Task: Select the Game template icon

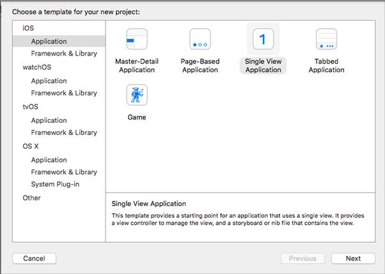Action: pos(137,95)
